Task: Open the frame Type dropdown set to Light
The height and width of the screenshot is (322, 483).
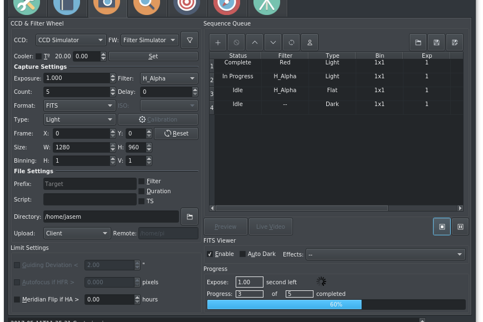Action: pyautogui.click(x=79, y=119)
